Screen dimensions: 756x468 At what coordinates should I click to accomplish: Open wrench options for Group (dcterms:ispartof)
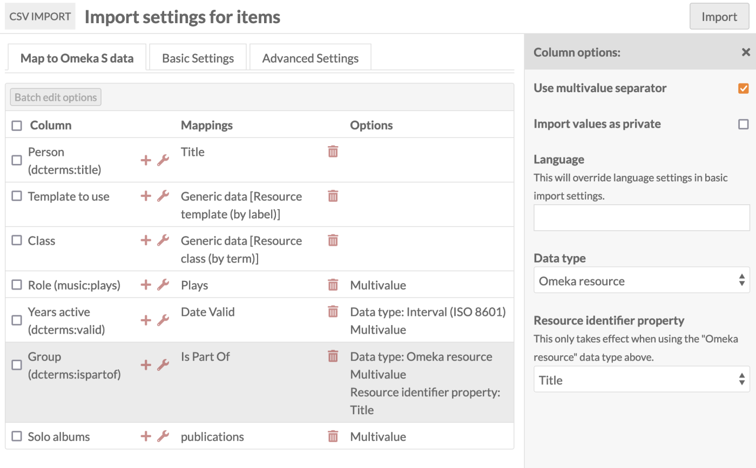163,365
